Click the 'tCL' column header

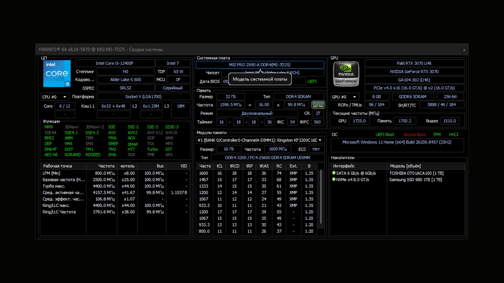(219, 166)
